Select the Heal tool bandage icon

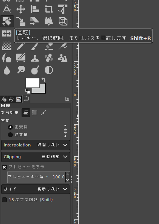click(x=48, y=58)
